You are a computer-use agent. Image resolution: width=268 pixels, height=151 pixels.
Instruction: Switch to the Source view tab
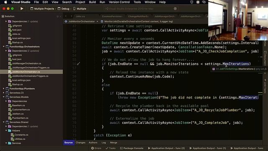(x=68, y=143)
